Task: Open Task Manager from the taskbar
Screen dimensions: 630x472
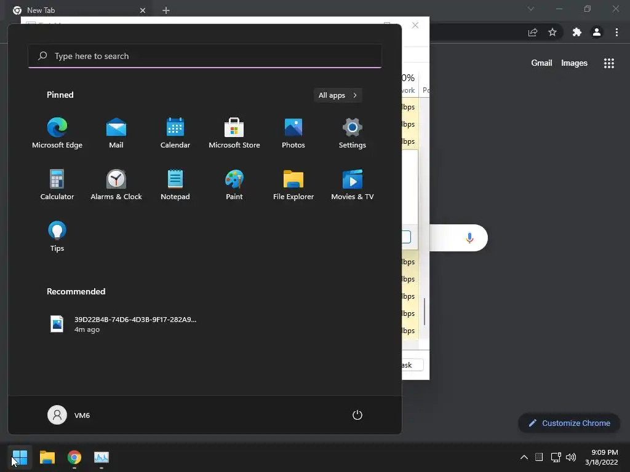Action: click(102, 457)
